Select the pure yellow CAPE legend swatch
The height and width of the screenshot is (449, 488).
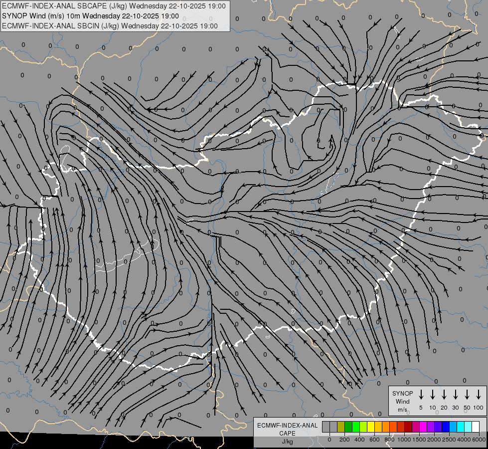[x=371, y=427]
